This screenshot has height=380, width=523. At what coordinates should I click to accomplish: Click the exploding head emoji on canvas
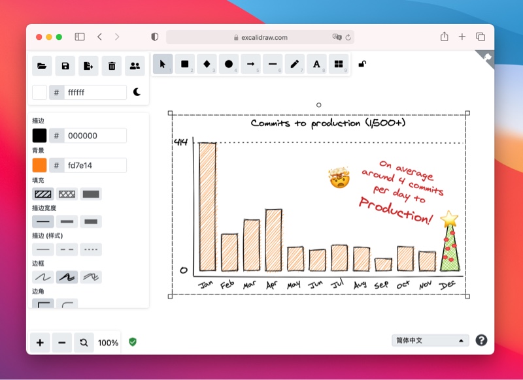point(339,178)
